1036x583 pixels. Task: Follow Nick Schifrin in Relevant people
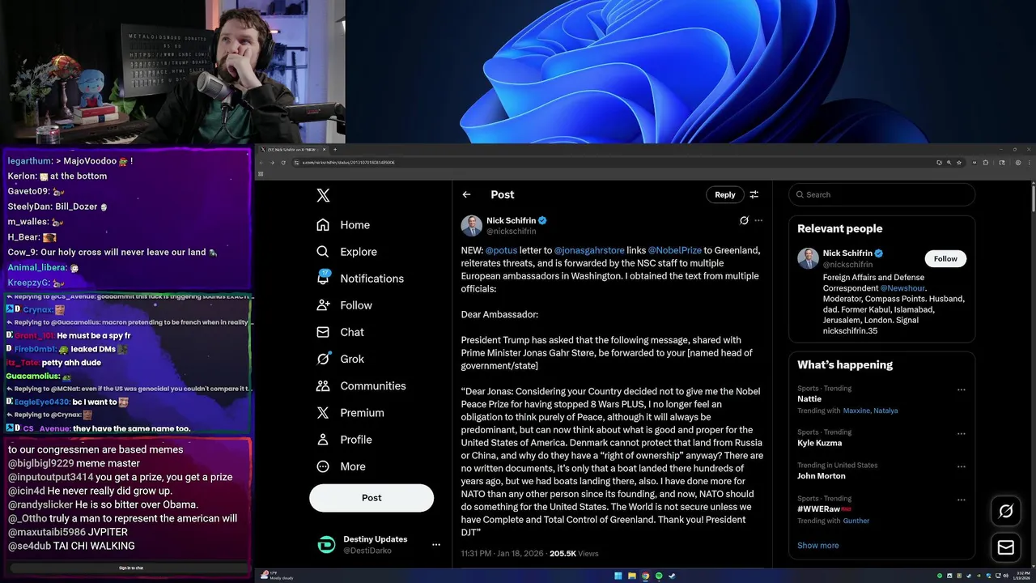point(945,258)
